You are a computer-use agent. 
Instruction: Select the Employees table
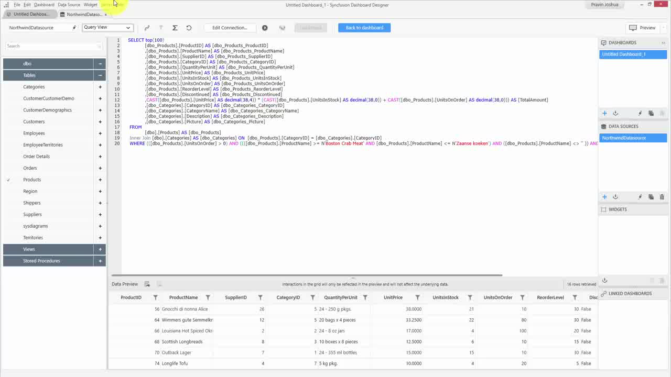click(34, 134)
